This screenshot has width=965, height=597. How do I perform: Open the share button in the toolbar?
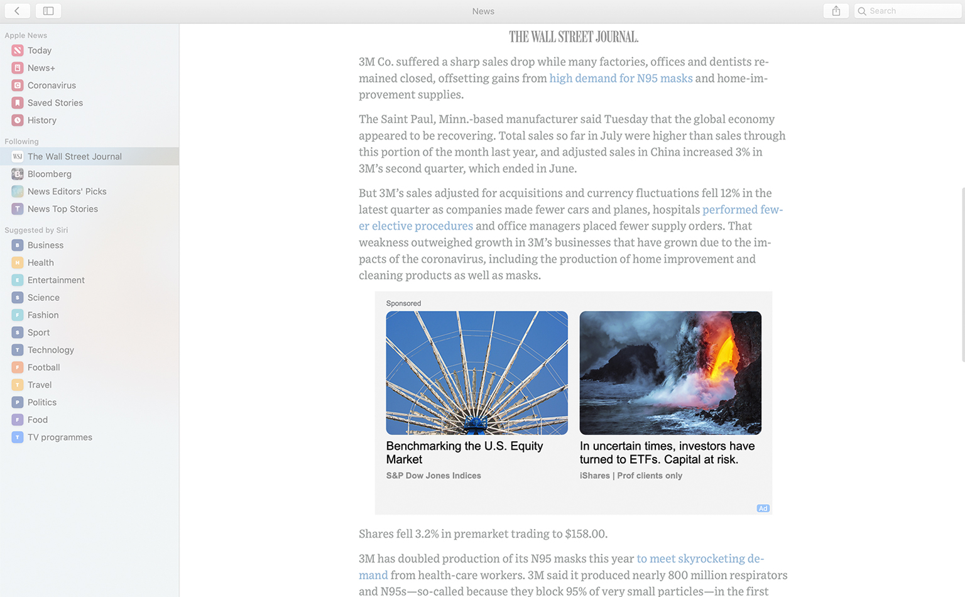(836, 11)
